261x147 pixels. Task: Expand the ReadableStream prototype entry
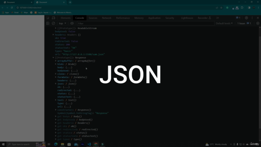tap(56, 28)
